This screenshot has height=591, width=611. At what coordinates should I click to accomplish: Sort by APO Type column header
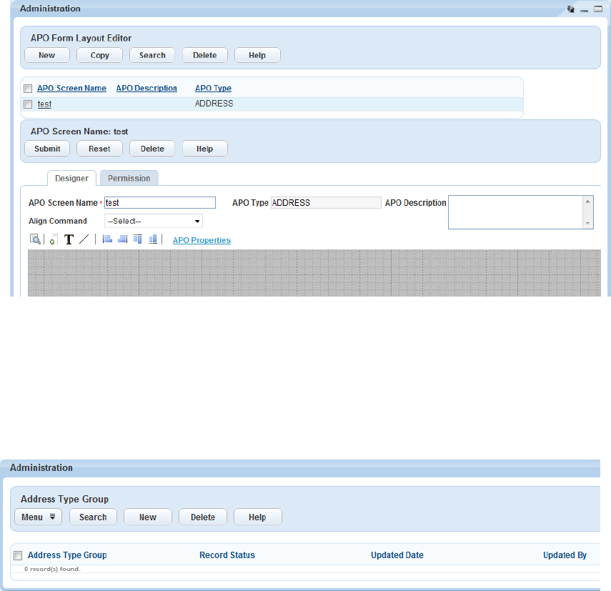pyautogui.click(x=213, y=88)
